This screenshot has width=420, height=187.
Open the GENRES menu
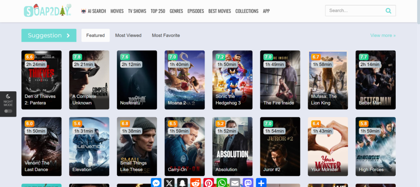(x=176, y=11)
